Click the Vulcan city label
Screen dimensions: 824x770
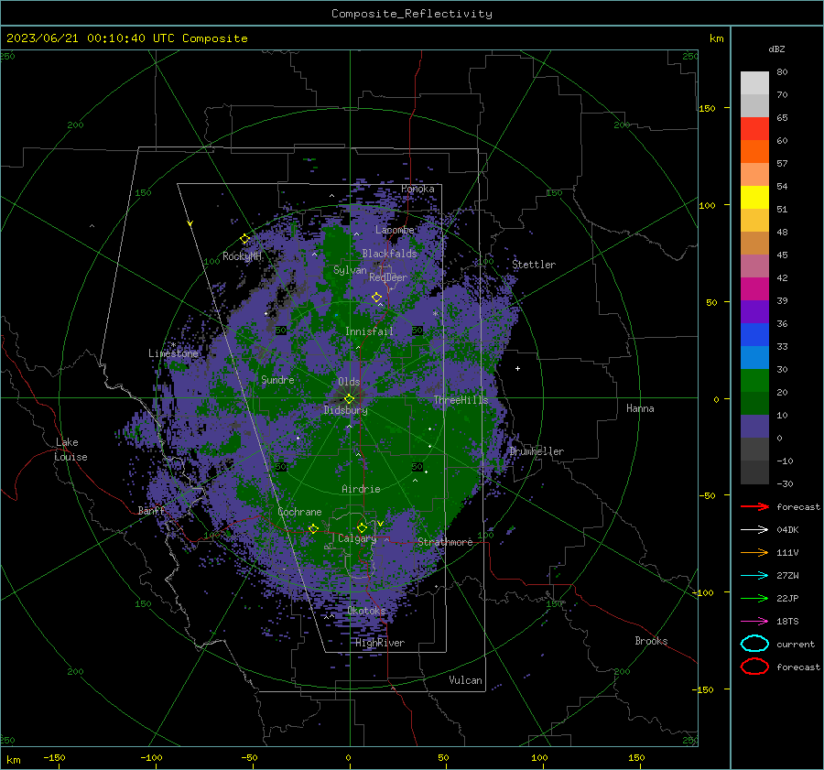(x=465, y=680)
